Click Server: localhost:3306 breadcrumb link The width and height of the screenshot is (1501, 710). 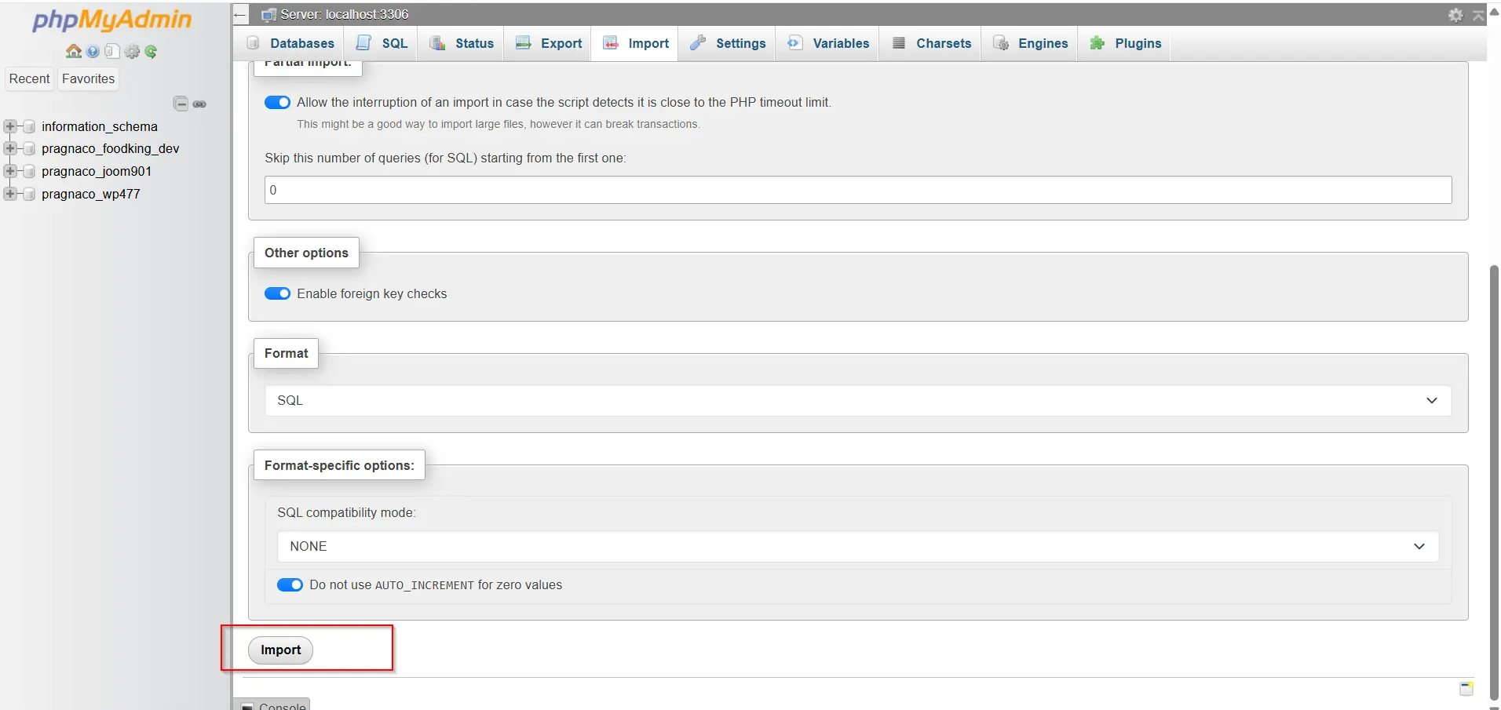[344, 14]
